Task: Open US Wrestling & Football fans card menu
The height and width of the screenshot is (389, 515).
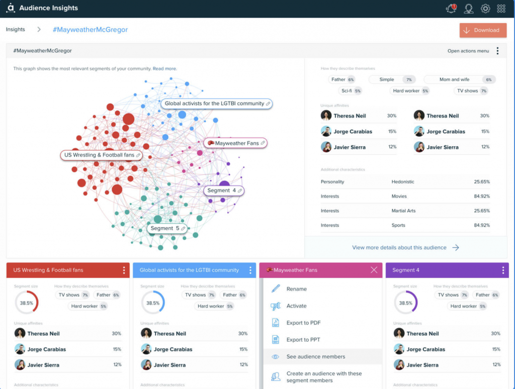Action: point(124,270)
